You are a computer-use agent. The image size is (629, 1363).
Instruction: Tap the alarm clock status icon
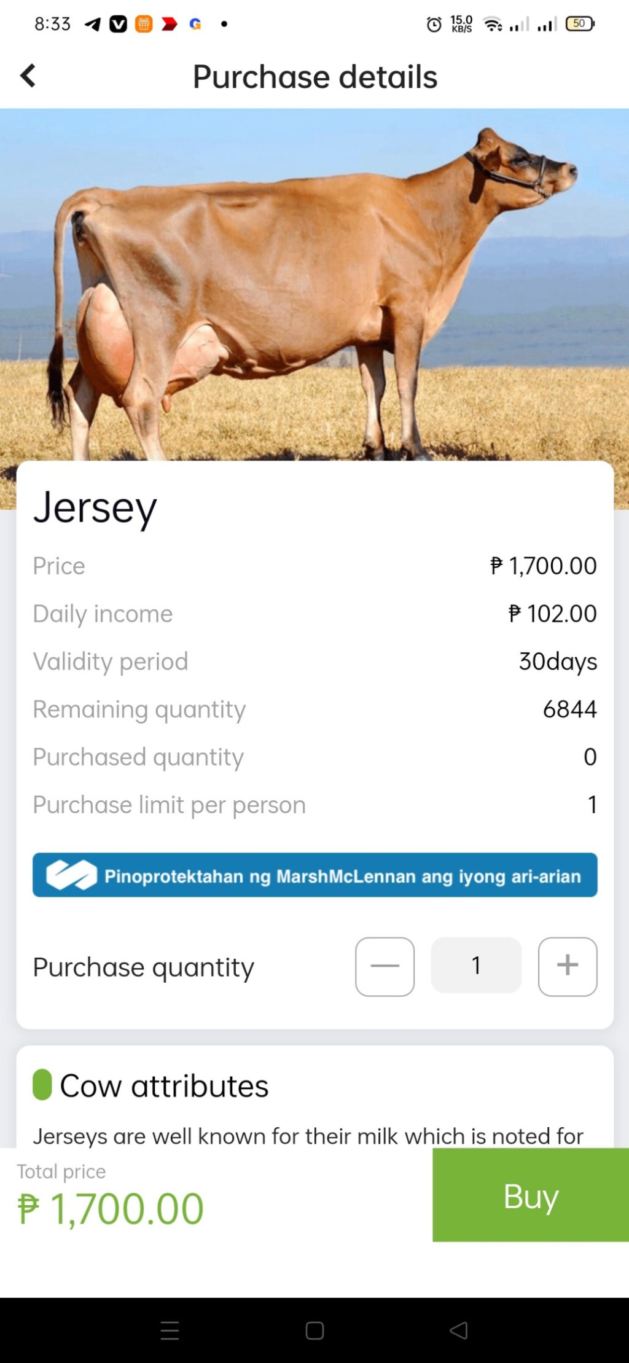pyautogui.click(x=434, y=25)
